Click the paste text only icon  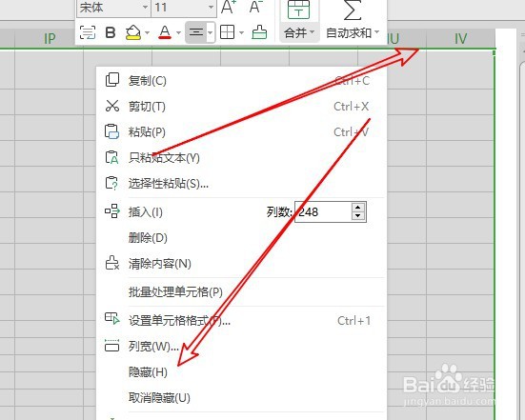pyautogui.click(x=112, y=157)
